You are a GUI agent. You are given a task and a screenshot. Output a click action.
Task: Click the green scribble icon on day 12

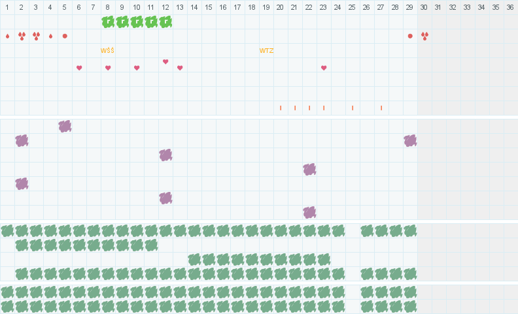click(x=165, y=22)
